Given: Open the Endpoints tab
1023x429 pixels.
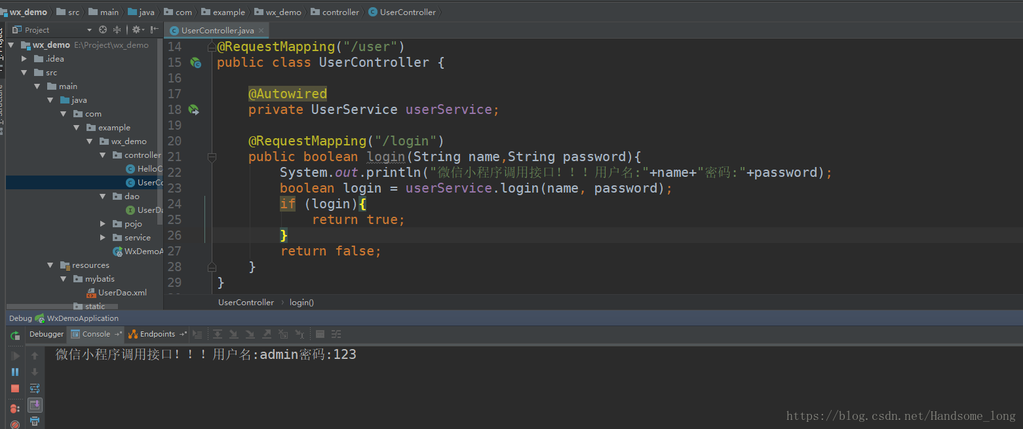Looking at the screenshot, I should pyautogui.click(x=157, y=334).
